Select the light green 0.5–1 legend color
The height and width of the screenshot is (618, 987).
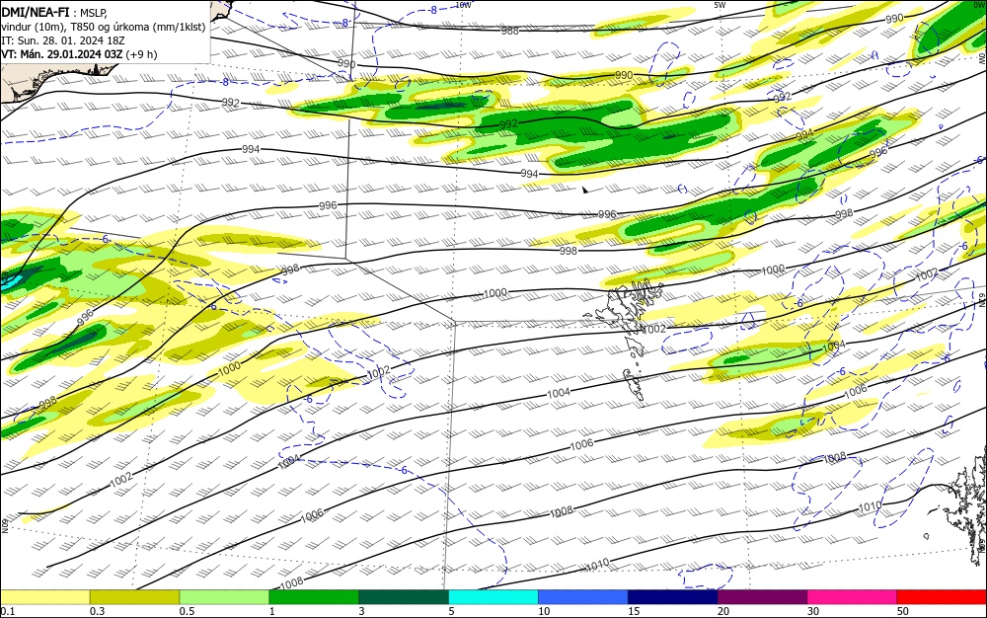coord(224,597)
